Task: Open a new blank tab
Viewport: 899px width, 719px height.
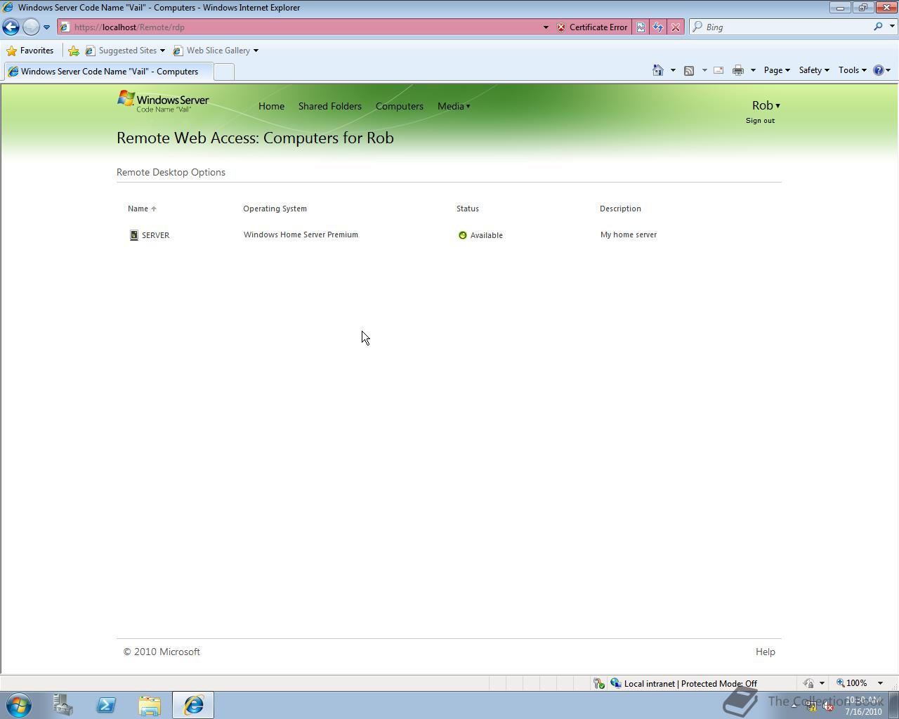Action: [223, 72]
